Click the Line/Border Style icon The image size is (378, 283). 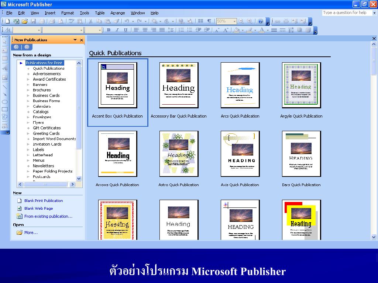pos(274,30)
